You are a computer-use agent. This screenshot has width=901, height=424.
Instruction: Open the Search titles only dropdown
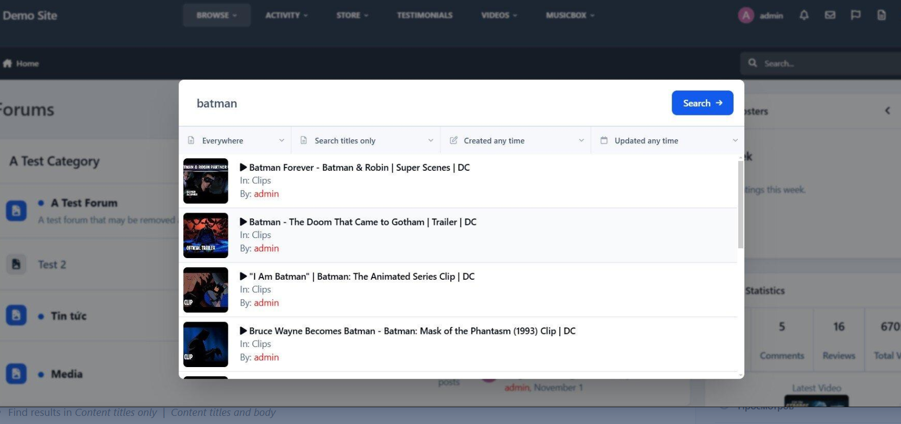(366, 140)
